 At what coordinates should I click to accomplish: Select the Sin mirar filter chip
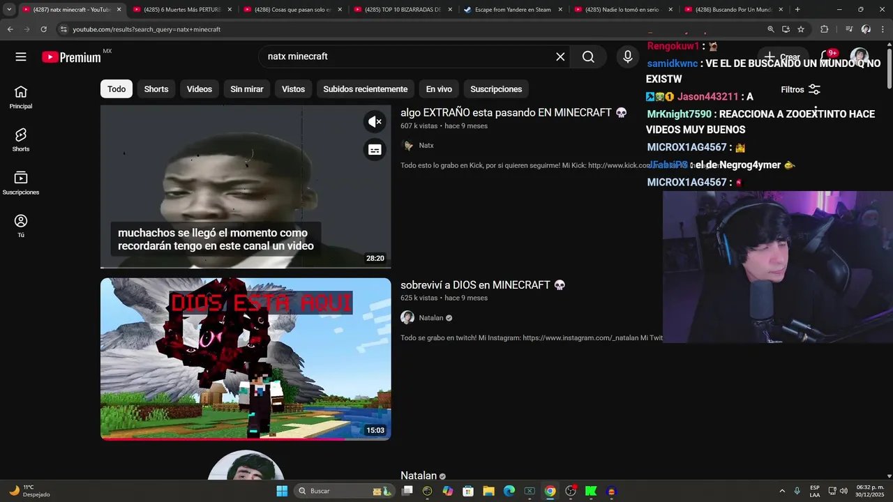(247, 89)
